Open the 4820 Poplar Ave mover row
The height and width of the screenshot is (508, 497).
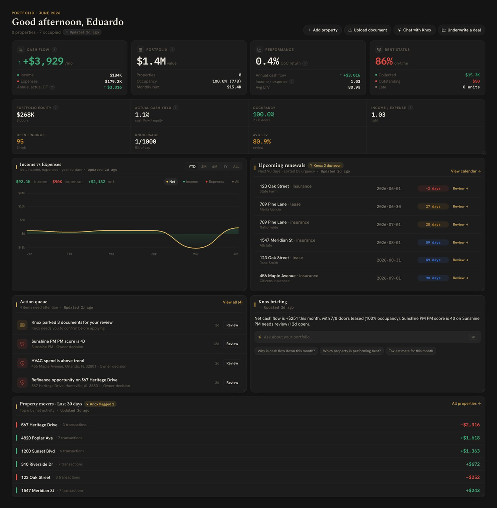click(248, 438)
